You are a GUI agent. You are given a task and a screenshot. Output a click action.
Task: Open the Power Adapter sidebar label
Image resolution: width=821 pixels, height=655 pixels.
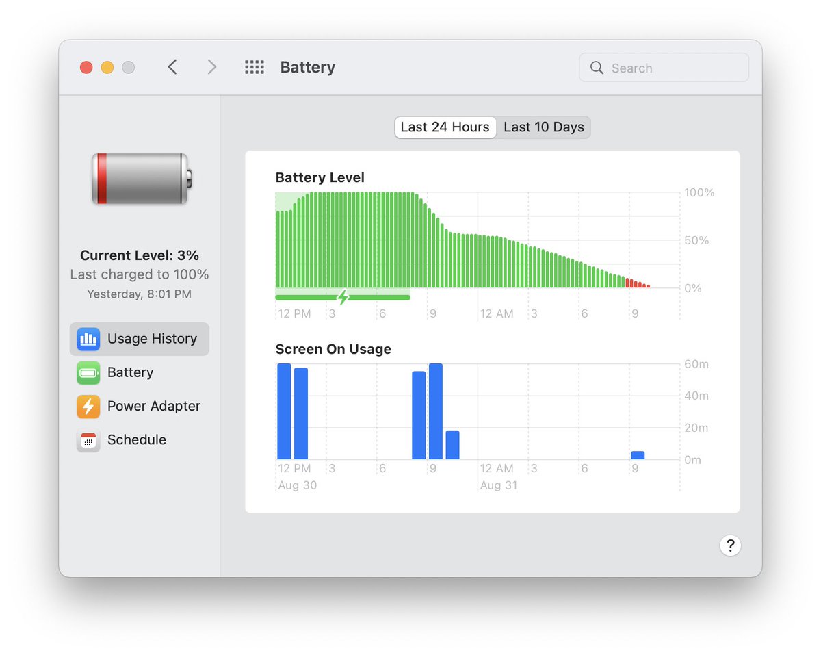tap(154, 406)
